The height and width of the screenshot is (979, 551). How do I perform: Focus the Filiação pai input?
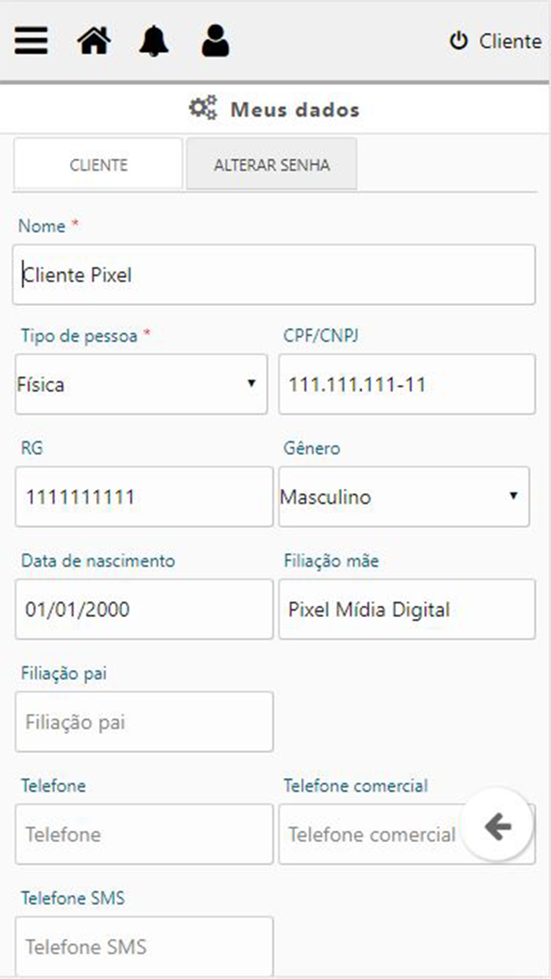coord(144,722)
